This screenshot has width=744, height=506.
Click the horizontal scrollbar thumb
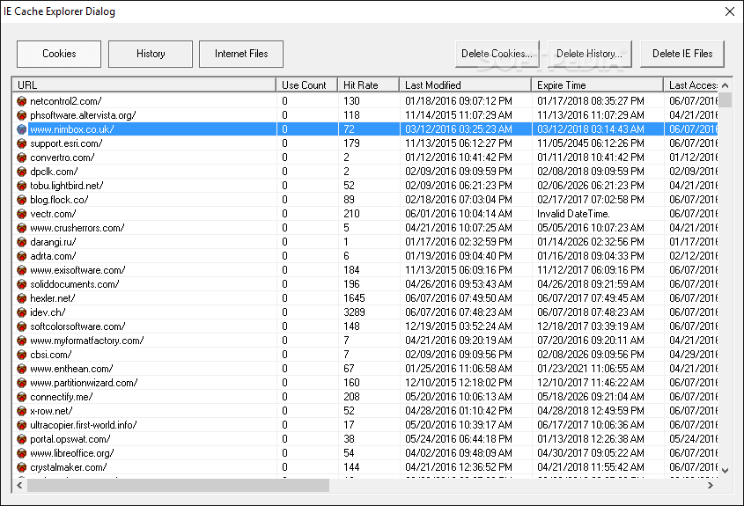(x=178, y=485)
